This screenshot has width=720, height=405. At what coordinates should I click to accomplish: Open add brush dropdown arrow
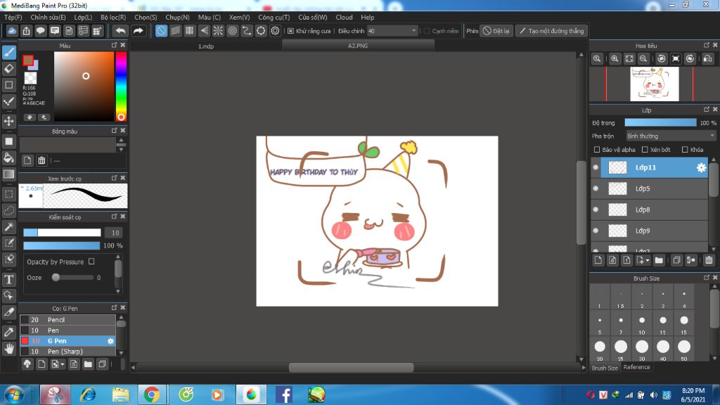(63, 365)
